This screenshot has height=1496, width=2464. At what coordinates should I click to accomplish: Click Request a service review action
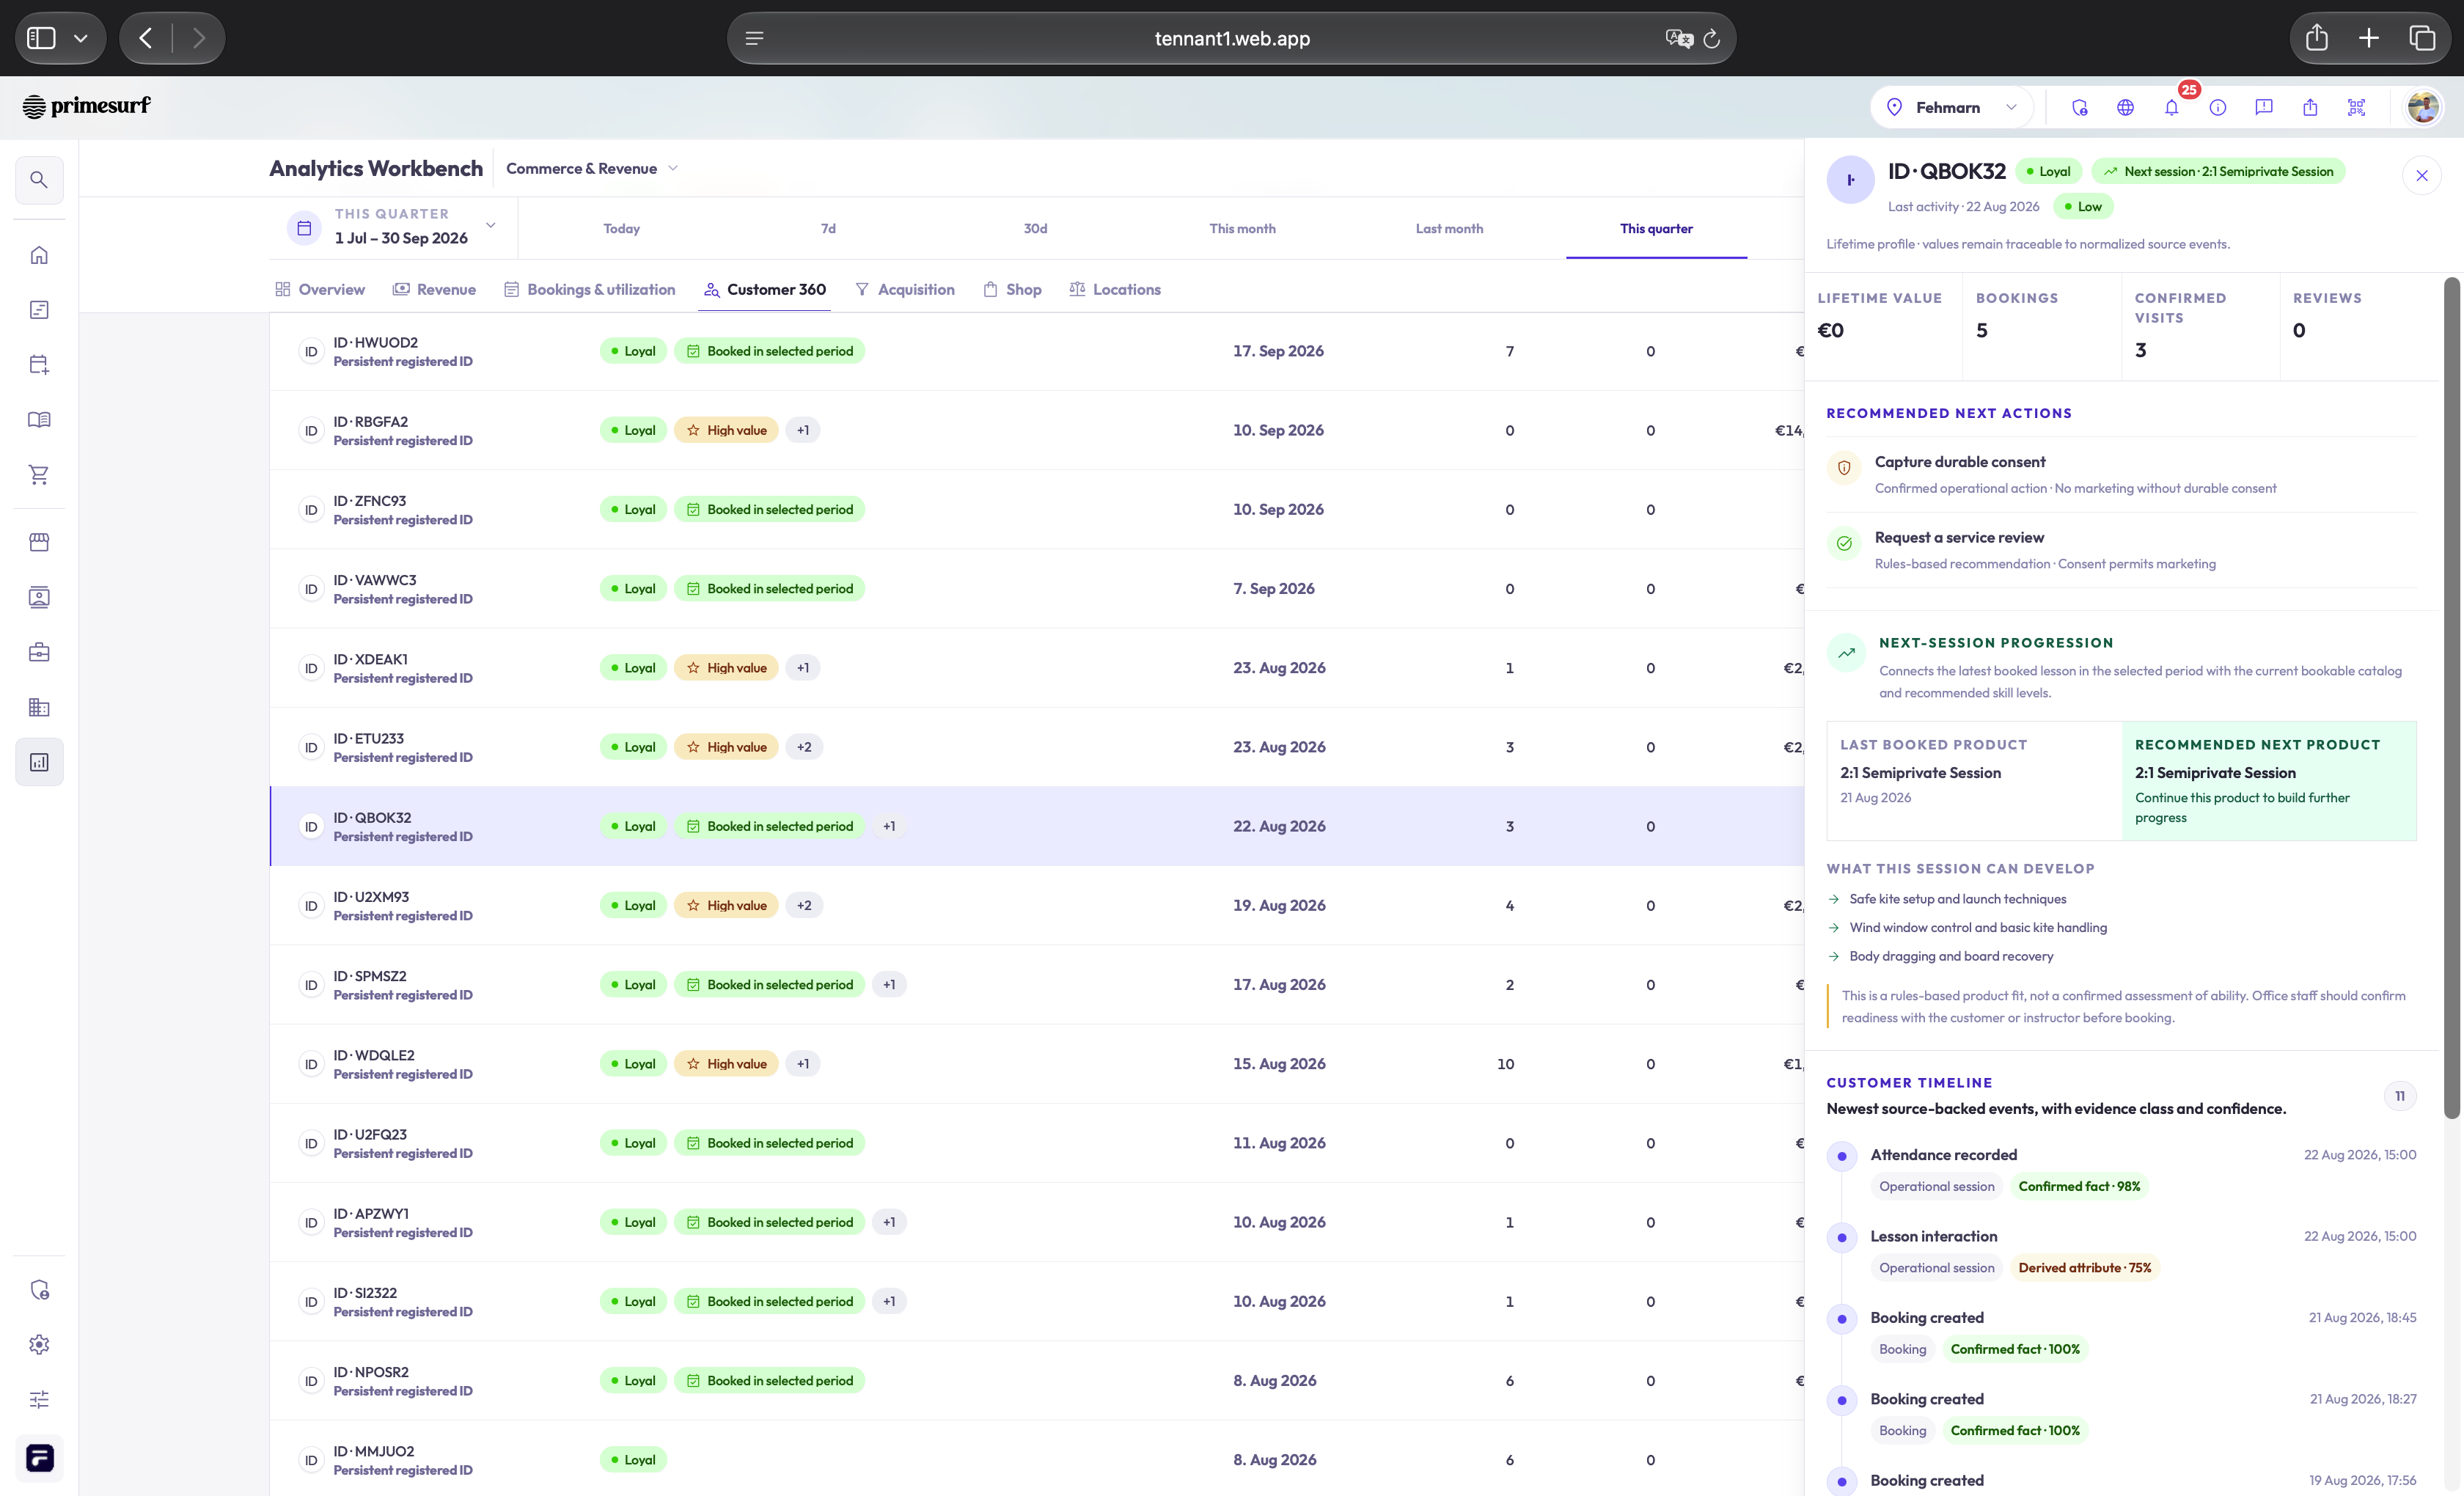(2121, 550)
